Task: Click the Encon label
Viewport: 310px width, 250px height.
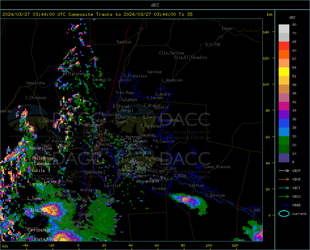Action: click(227, 29)
